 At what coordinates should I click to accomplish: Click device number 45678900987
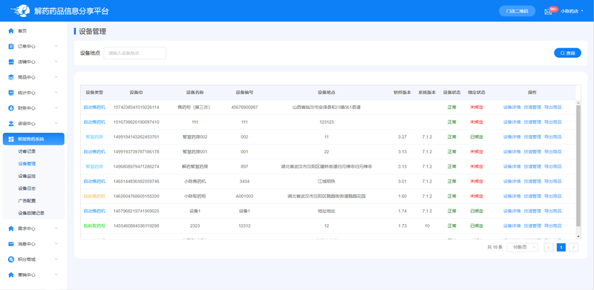(x=244, y=107)
